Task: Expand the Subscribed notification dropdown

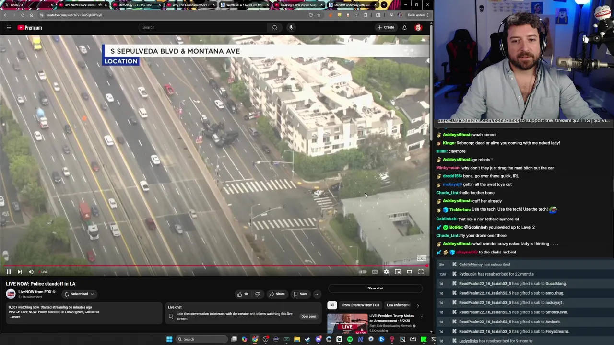Action: tap(79, 294)
